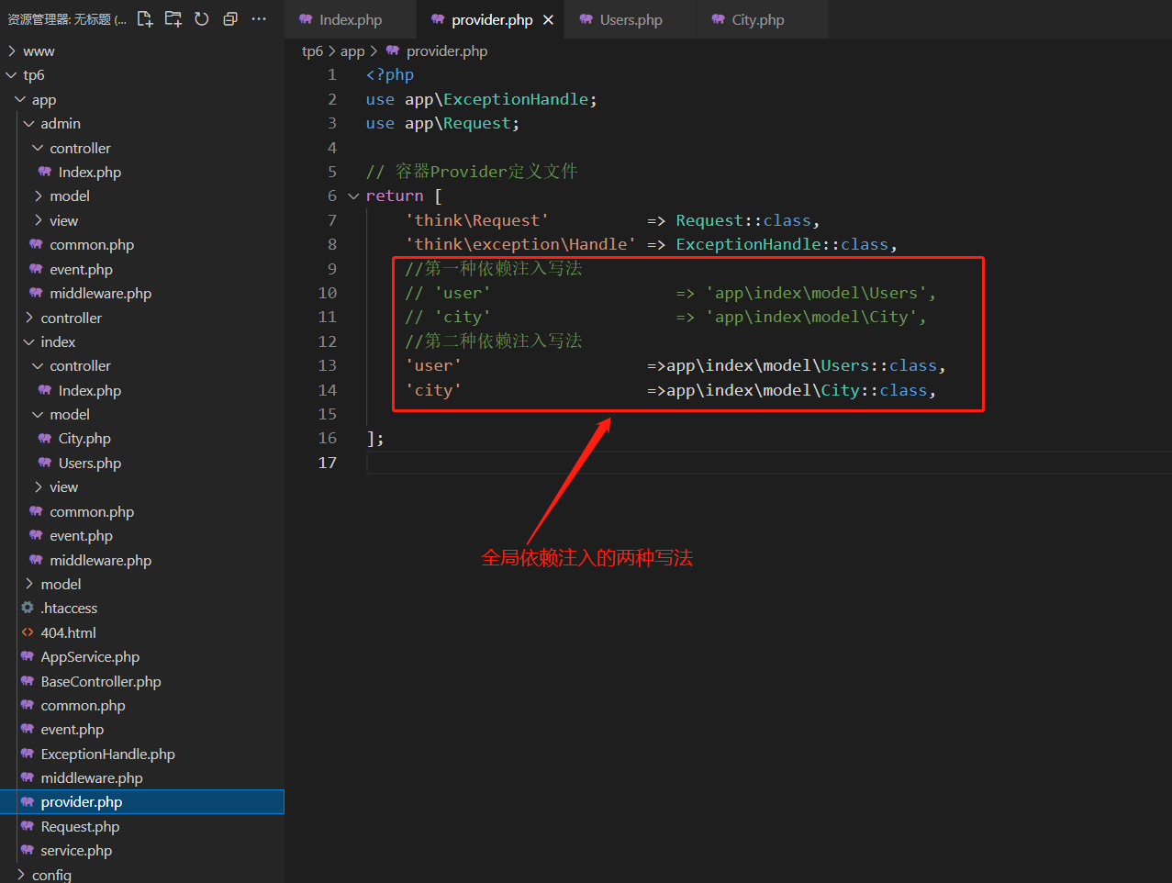
Task: Click the PHP icon on the City.php tab
Action: (x=718, y=19)
